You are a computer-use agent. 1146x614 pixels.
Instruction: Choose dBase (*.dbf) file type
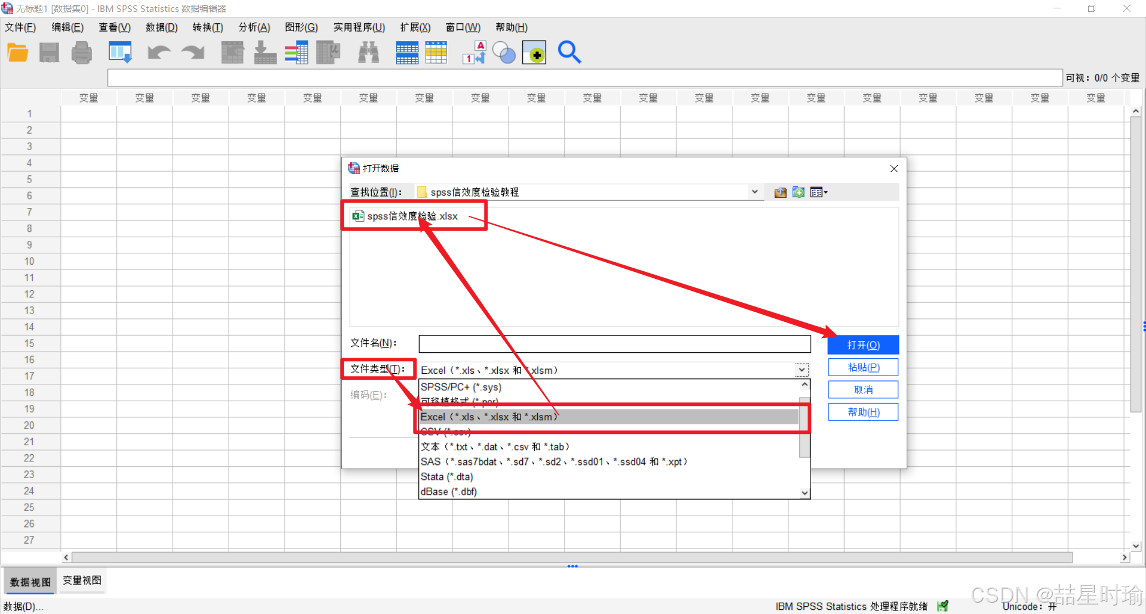pos(609,491)
